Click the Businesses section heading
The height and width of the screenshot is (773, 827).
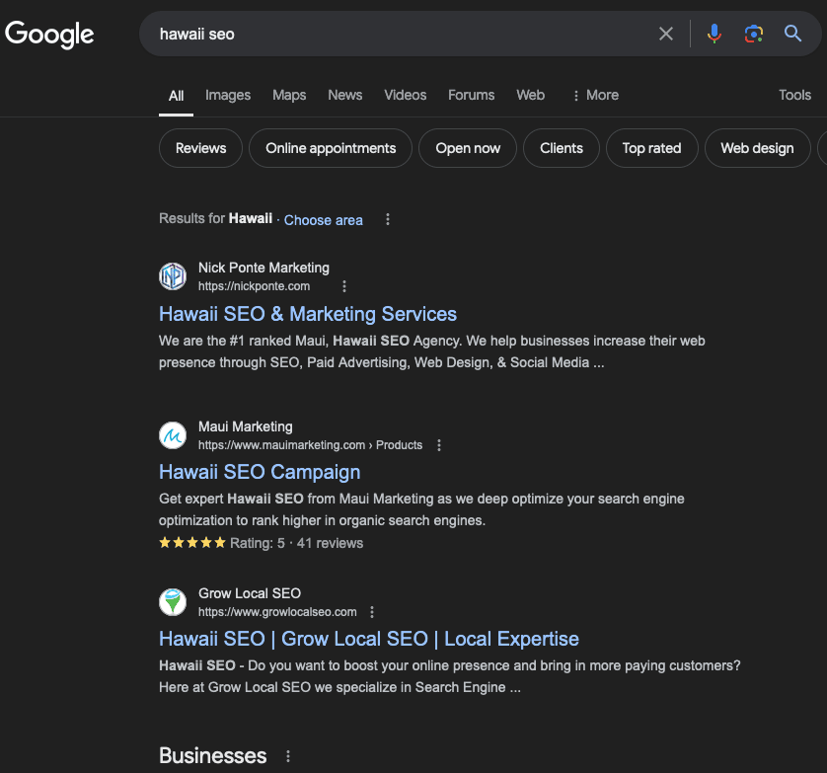pos(213,756)
